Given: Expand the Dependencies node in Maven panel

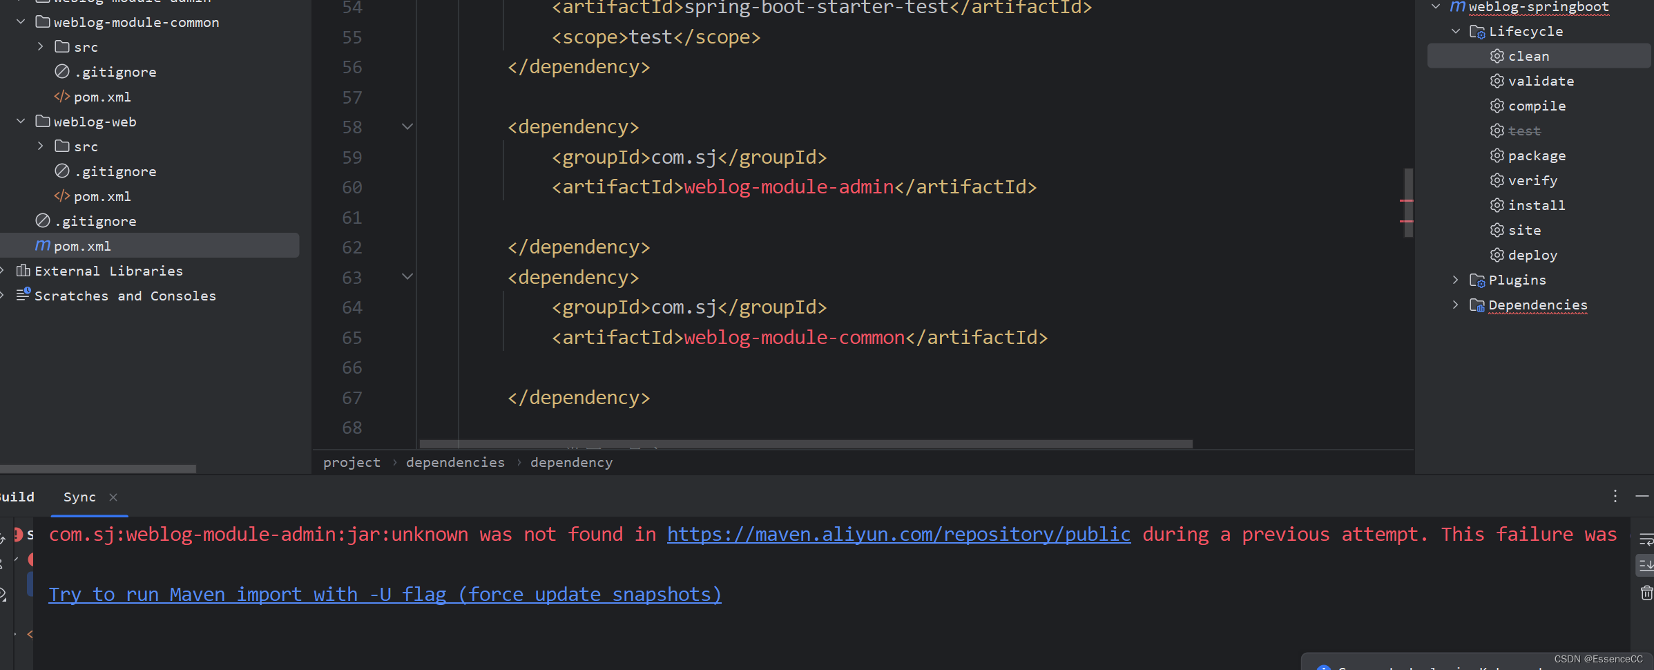Looking at the screenshot, I should [1456, 305].
